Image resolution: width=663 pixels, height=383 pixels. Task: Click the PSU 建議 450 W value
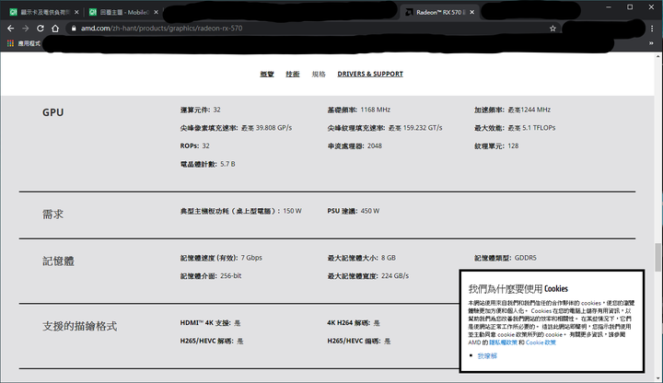(x=370, y=211)
